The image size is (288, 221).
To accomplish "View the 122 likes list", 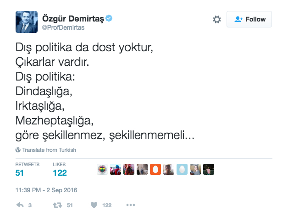I will coord(60,169).
